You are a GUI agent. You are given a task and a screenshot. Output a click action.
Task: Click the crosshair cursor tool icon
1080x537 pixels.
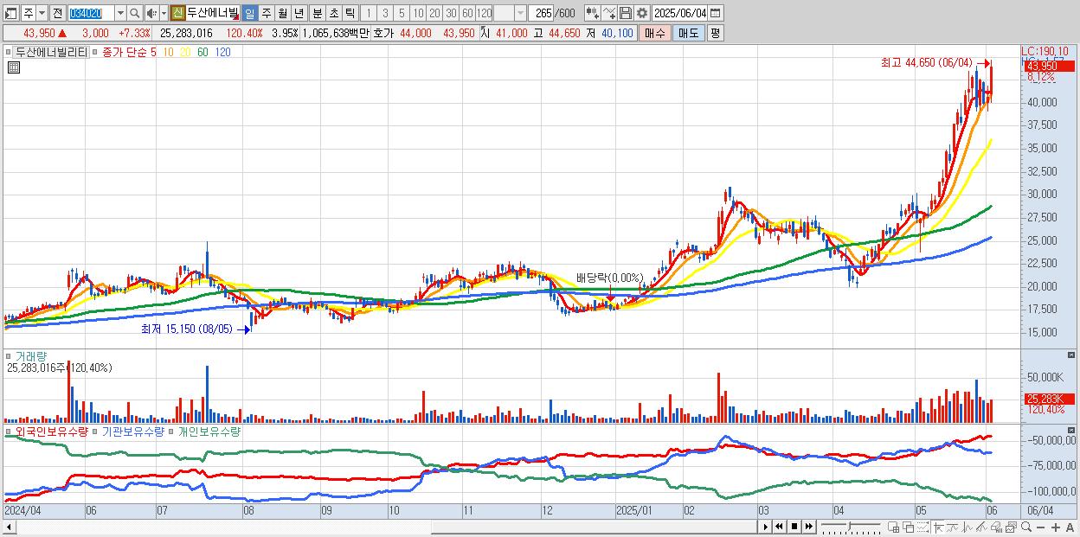tap(938, 527)
